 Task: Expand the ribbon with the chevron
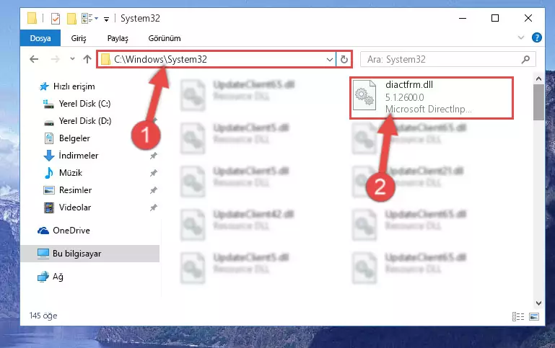coord(521,37)
